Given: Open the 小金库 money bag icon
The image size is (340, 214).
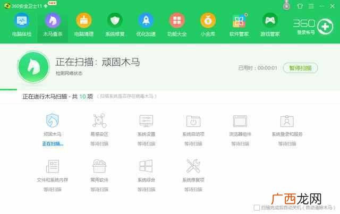Looking at the screenshot, I should pyautogui.click(x=208, y=20).
